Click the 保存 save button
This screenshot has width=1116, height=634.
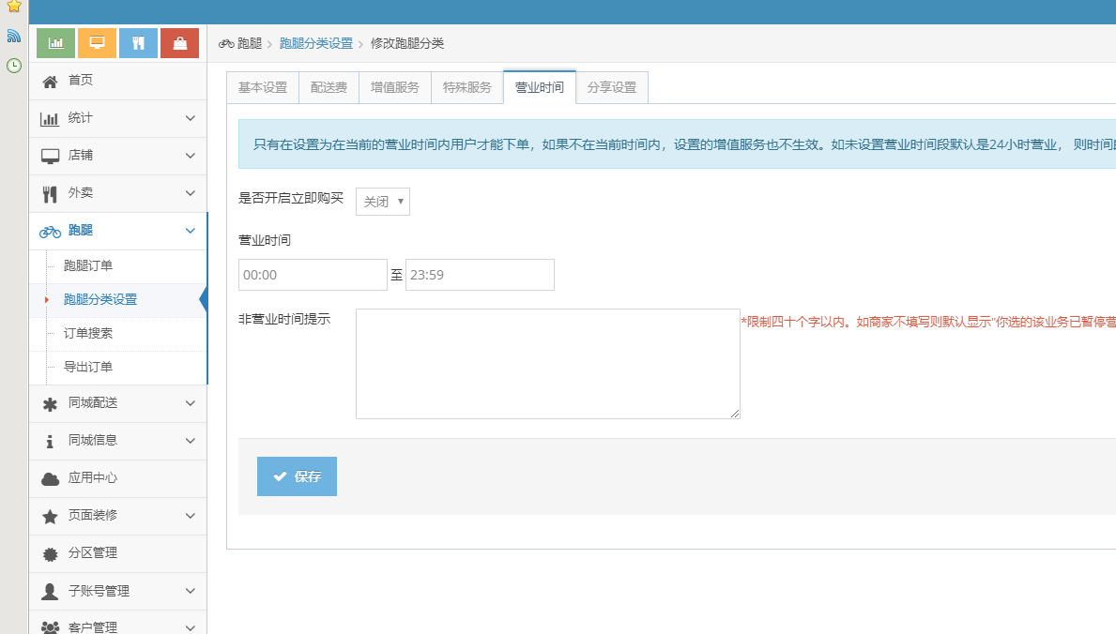[x=297, y=476]
